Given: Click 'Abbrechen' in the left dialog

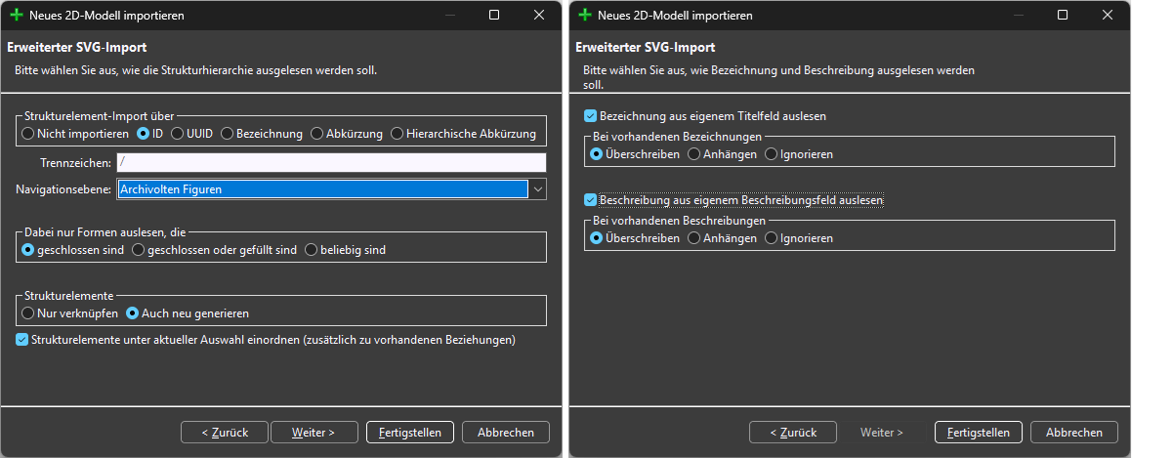Looking at the screenshot, I should 506,432.
